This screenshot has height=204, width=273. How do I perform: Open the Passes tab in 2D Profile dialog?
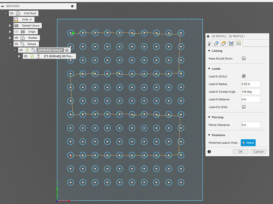pyautogui.click(x=231, y=43)
